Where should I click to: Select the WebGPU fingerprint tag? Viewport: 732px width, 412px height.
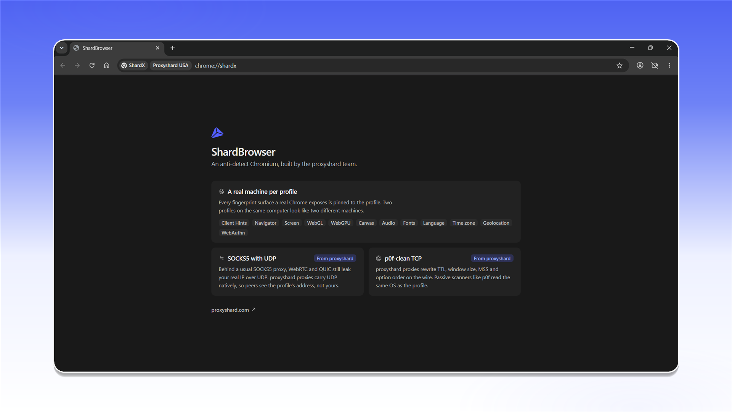click(x=340, y=223)
